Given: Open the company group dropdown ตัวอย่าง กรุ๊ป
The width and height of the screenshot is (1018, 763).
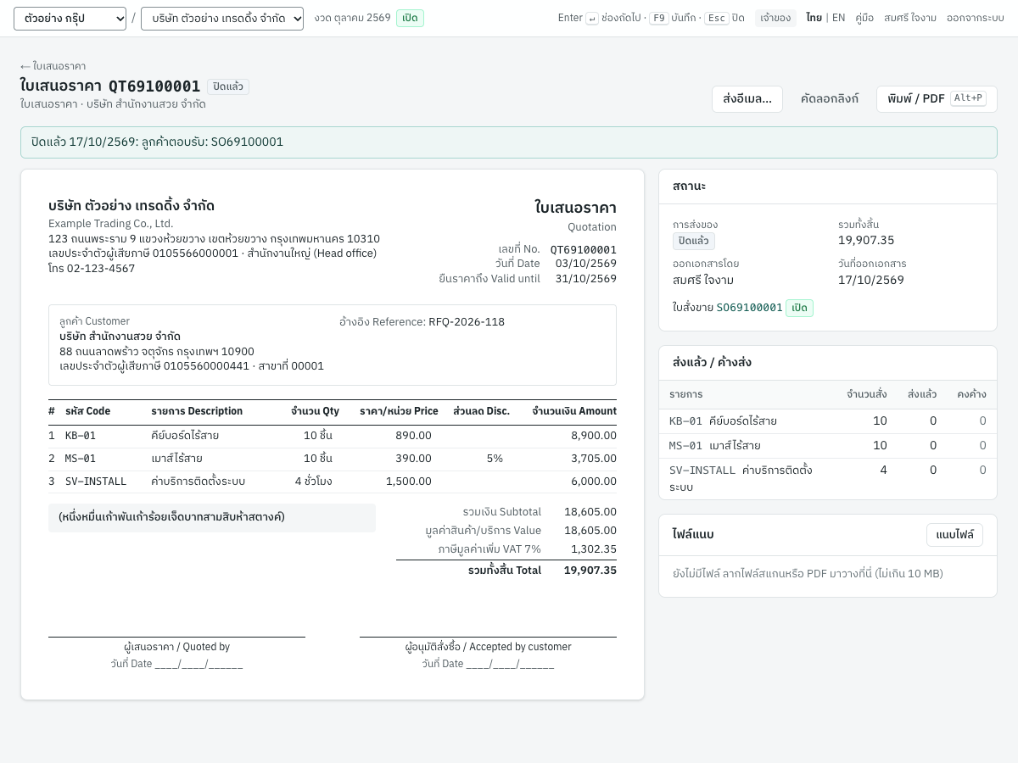Looking at the screenshot, I should (70, 18).
